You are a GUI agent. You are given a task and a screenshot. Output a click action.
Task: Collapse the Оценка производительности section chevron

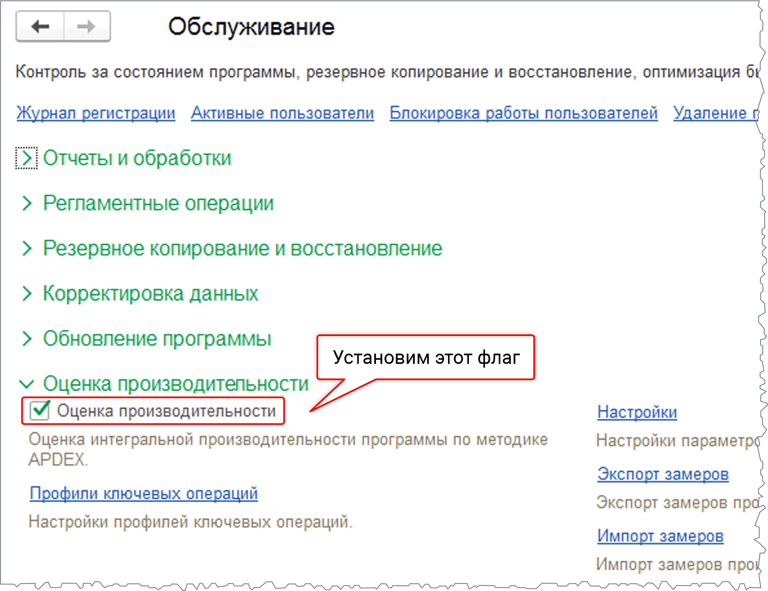(x=27, y=384)
